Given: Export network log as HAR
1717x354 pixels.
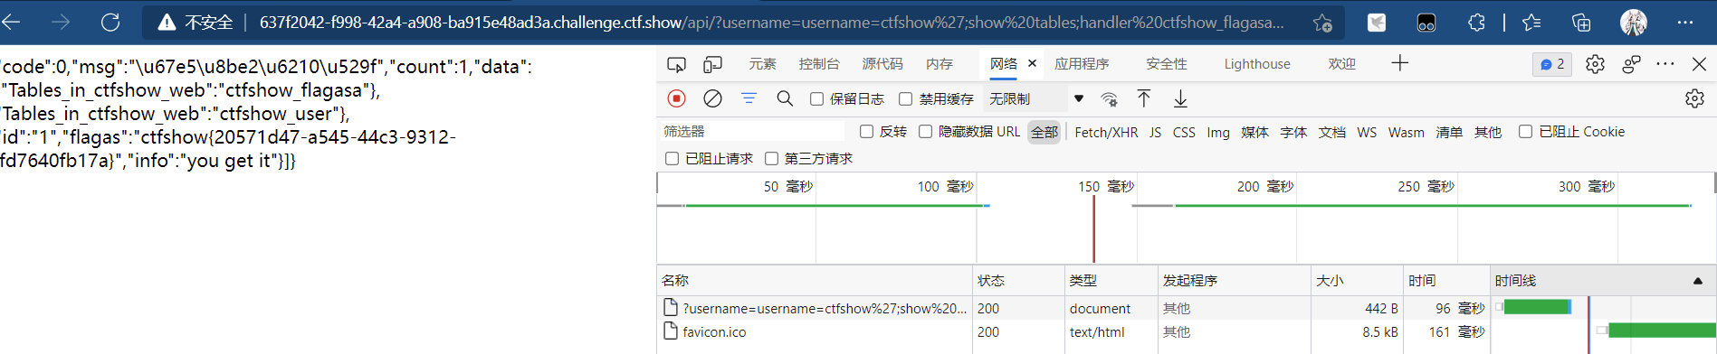Looking at the screenshot, I should point(1180,98).
